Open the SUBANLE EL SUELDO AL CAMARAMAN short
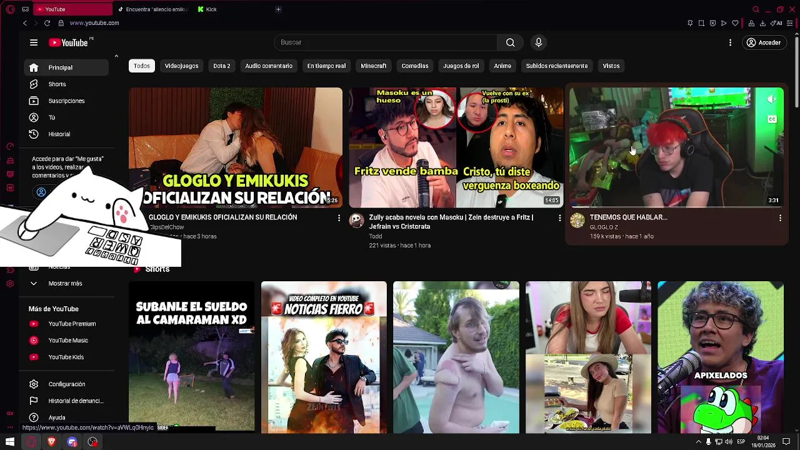This screenshot has height=450, width=800. (192, 357)
